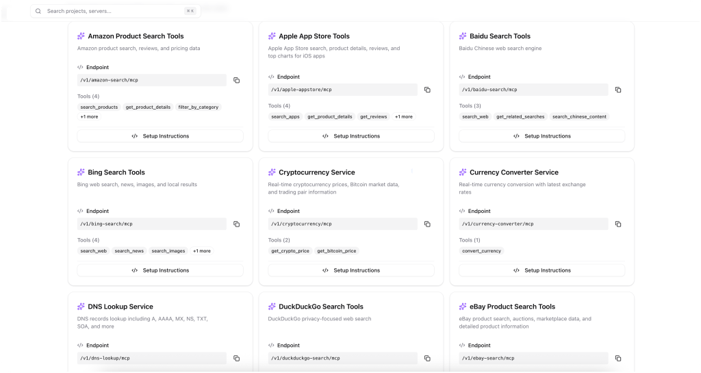Click the magnifier icon in the search bar
701x373 pixels.
(38, 11)
